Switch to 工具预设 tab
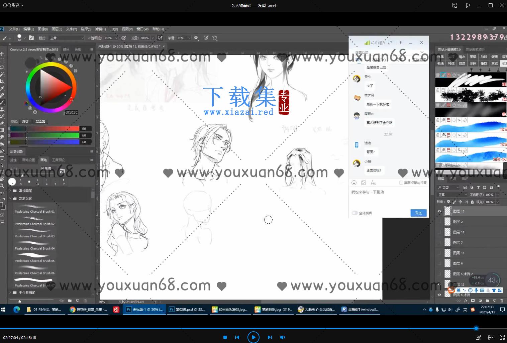Viewport: 507px width, 343px height. 58,160
